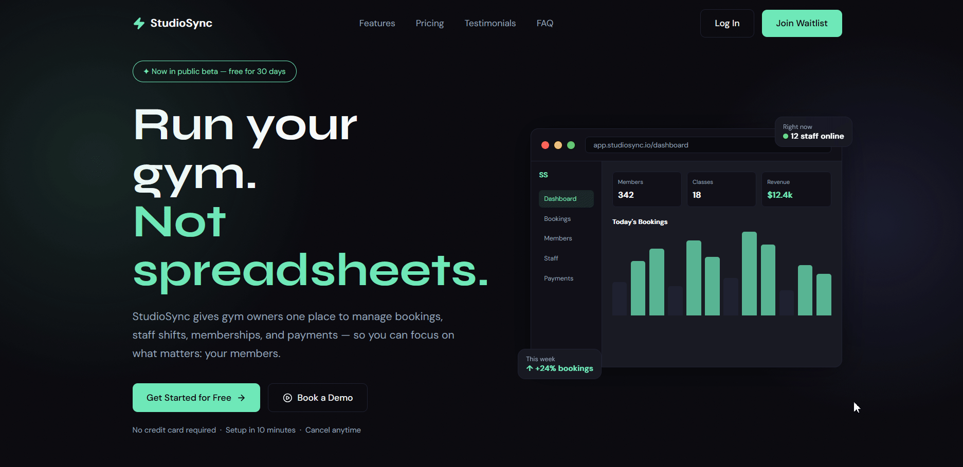Click the Revenue $12.4k stat card
Image resolution: width=963 pixels, height=467 pixels.
click(795, 189)
